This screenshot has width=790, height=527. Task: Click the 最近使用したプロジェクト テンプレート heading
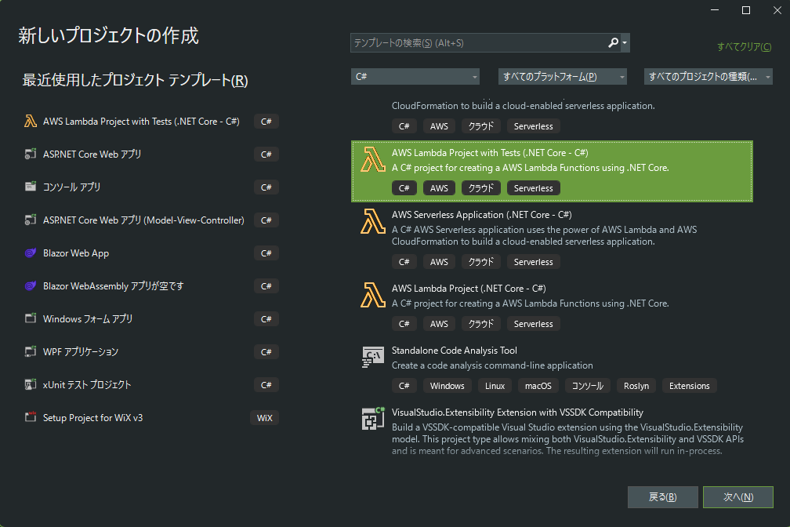tap(135, 80)
